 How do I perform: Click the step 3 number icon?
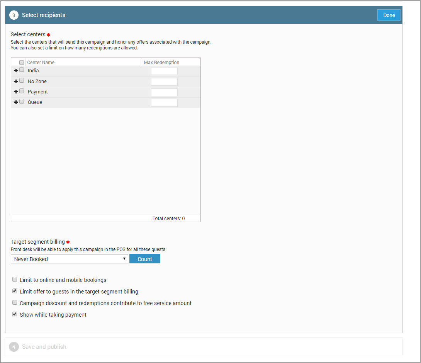(14, 15)
